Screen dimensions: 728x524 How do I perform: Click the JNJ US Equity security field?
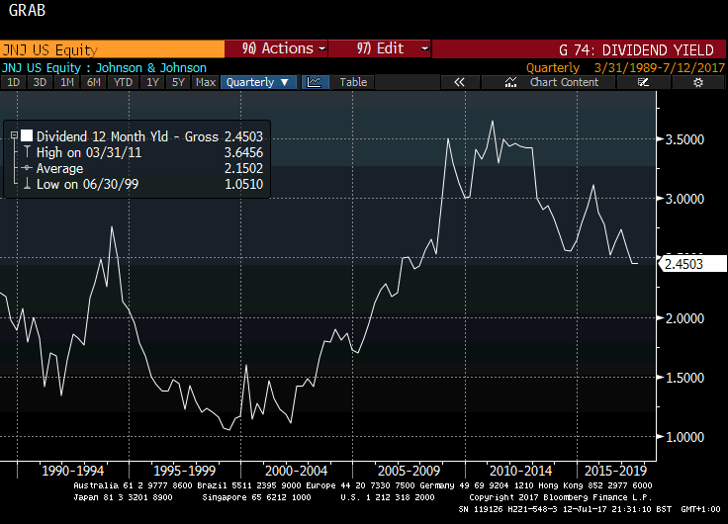tap(113, 49)
